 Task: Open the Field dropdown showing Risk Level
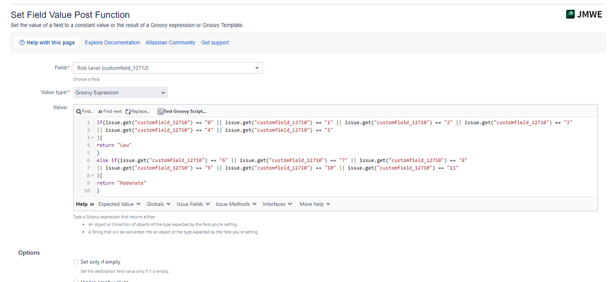click(x=168, y=68)
